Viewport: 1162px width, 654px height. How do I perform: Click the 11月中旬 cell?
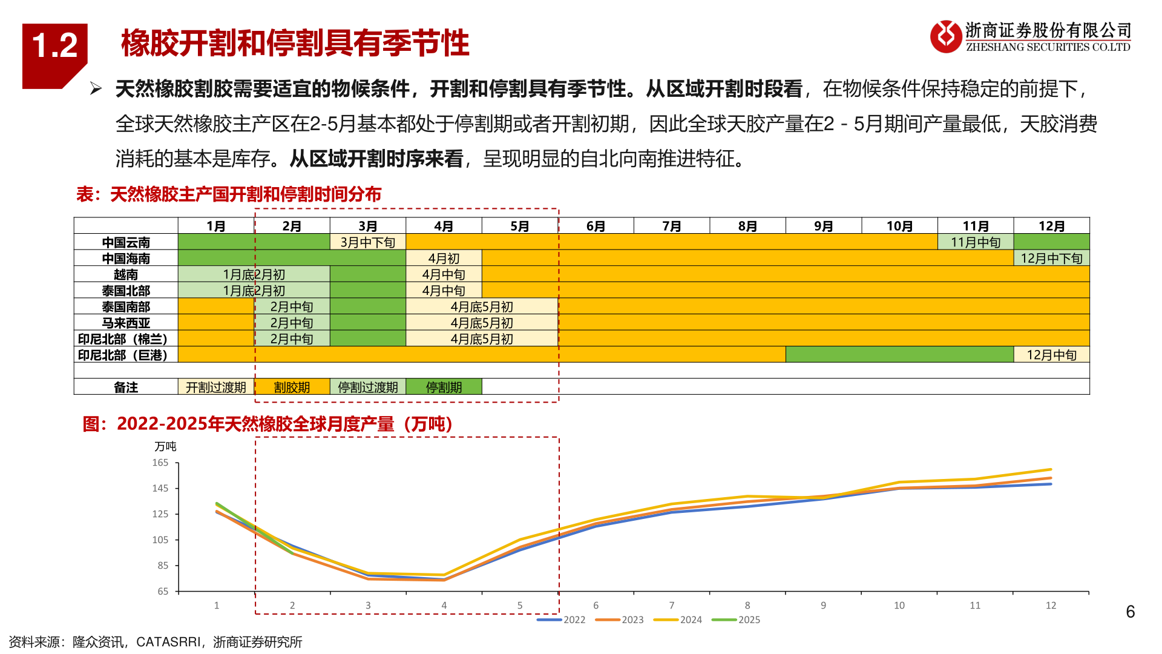tap(976, 242)
